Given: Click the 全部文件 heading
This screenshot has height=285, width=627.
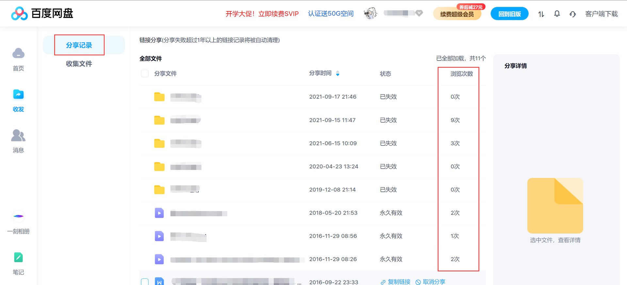Looking at the screenshot, I should [151, 59].
